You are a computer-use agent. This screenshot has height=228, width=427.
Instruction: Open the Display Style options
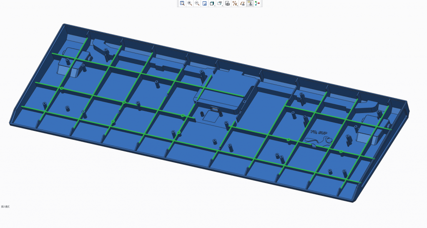pyautogui.click(x=212, y=3)
